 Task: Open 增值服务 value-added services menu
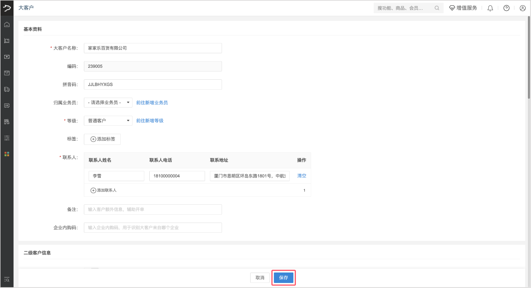point(463,8)
